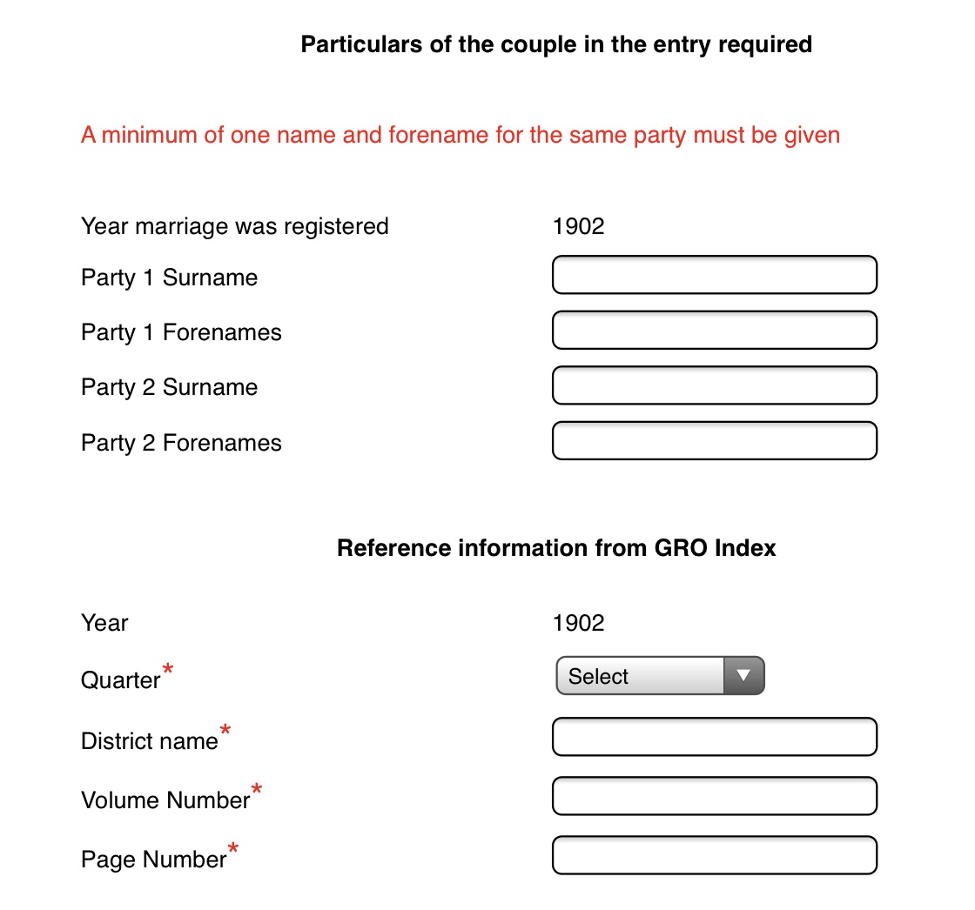Focus the Party 1 Forenames input box
The height and width of the screenshot is (910, 975).
point(714,331)
